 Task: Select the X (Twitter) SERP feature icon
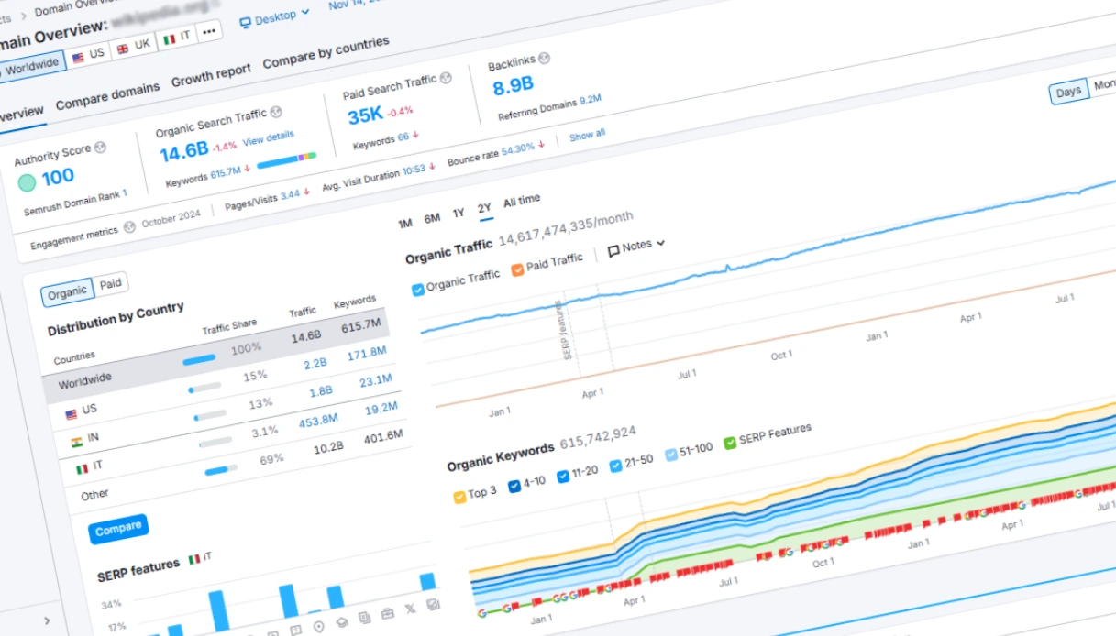coord(410,609)
